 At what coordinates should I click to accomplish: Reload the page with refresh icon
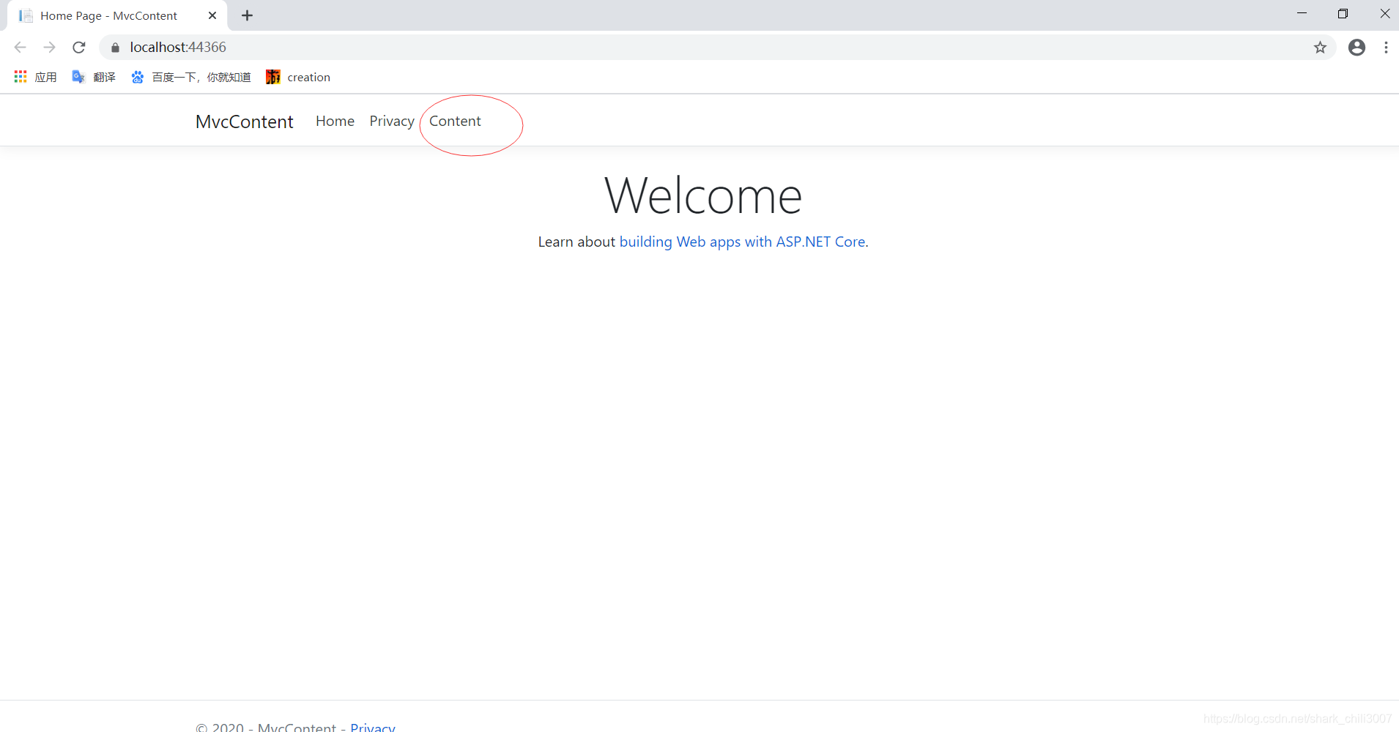[79, 48]
